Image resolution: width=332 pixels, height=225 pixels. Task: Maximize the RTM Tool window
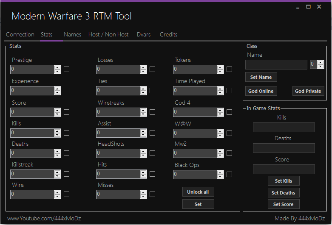[x=308, y=7]
